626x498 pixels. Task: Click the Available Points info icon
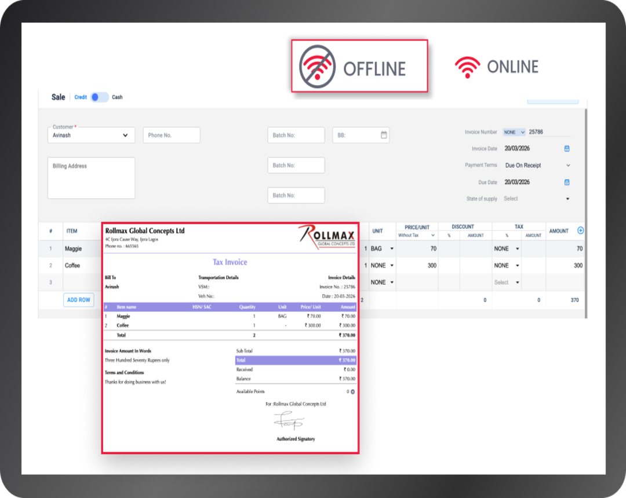[x=352, y=391]
